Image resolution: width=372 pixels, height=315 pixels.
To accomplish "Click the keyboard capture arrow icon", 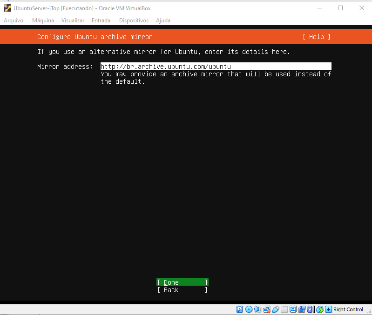I will coord(329,309).
